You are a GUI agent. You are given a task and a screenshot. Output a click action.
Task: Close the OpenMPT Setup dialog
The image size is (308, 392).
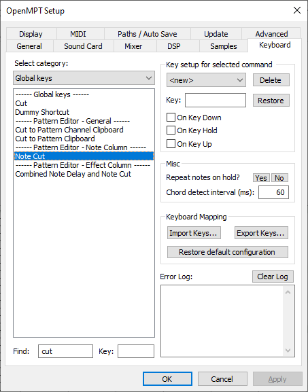point(297,10)
